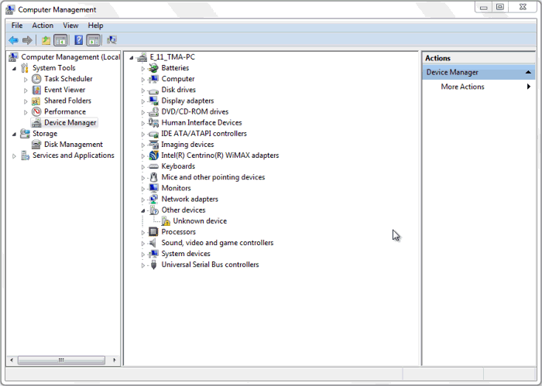Image resolution: width=542 pixels, height=386 pixels.
Task: Select the Shared Folders label
Action: click(68, 101)
